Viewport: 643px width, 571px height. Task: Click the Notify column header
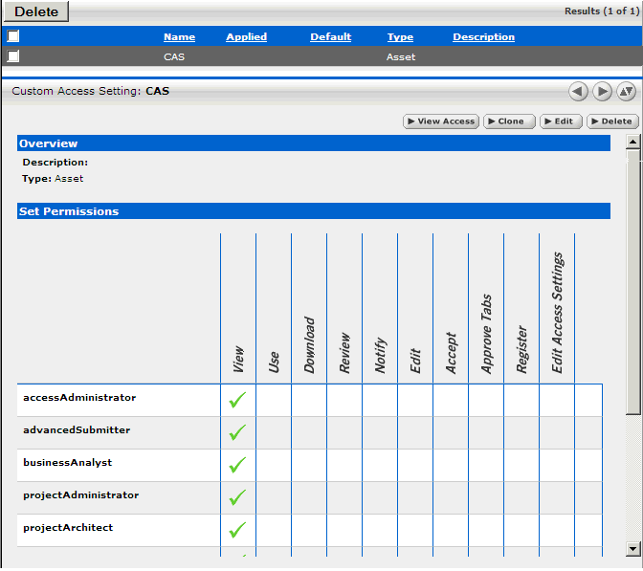[381, 355]
